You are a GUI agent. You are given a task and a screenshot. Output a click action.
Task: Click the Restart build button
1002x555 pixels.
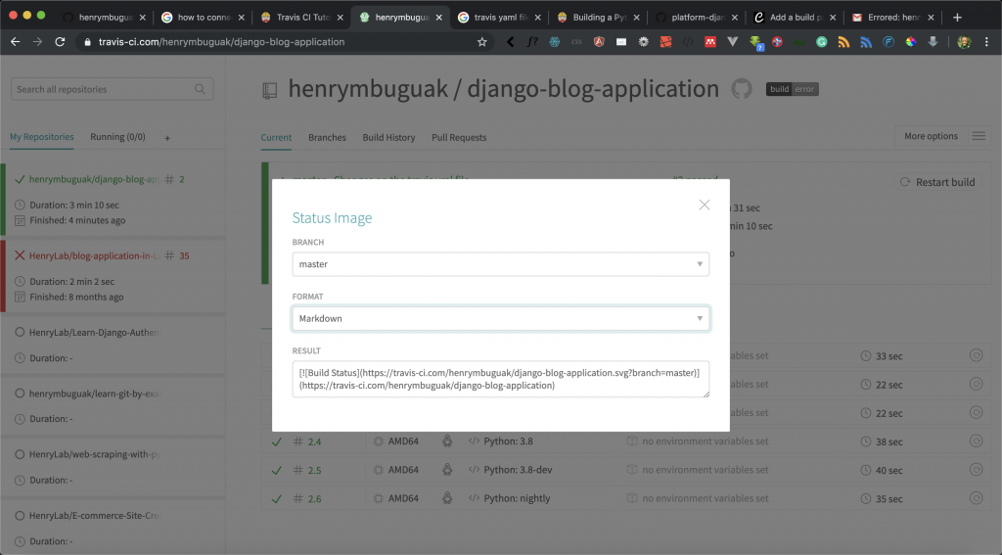pos(937,182)
